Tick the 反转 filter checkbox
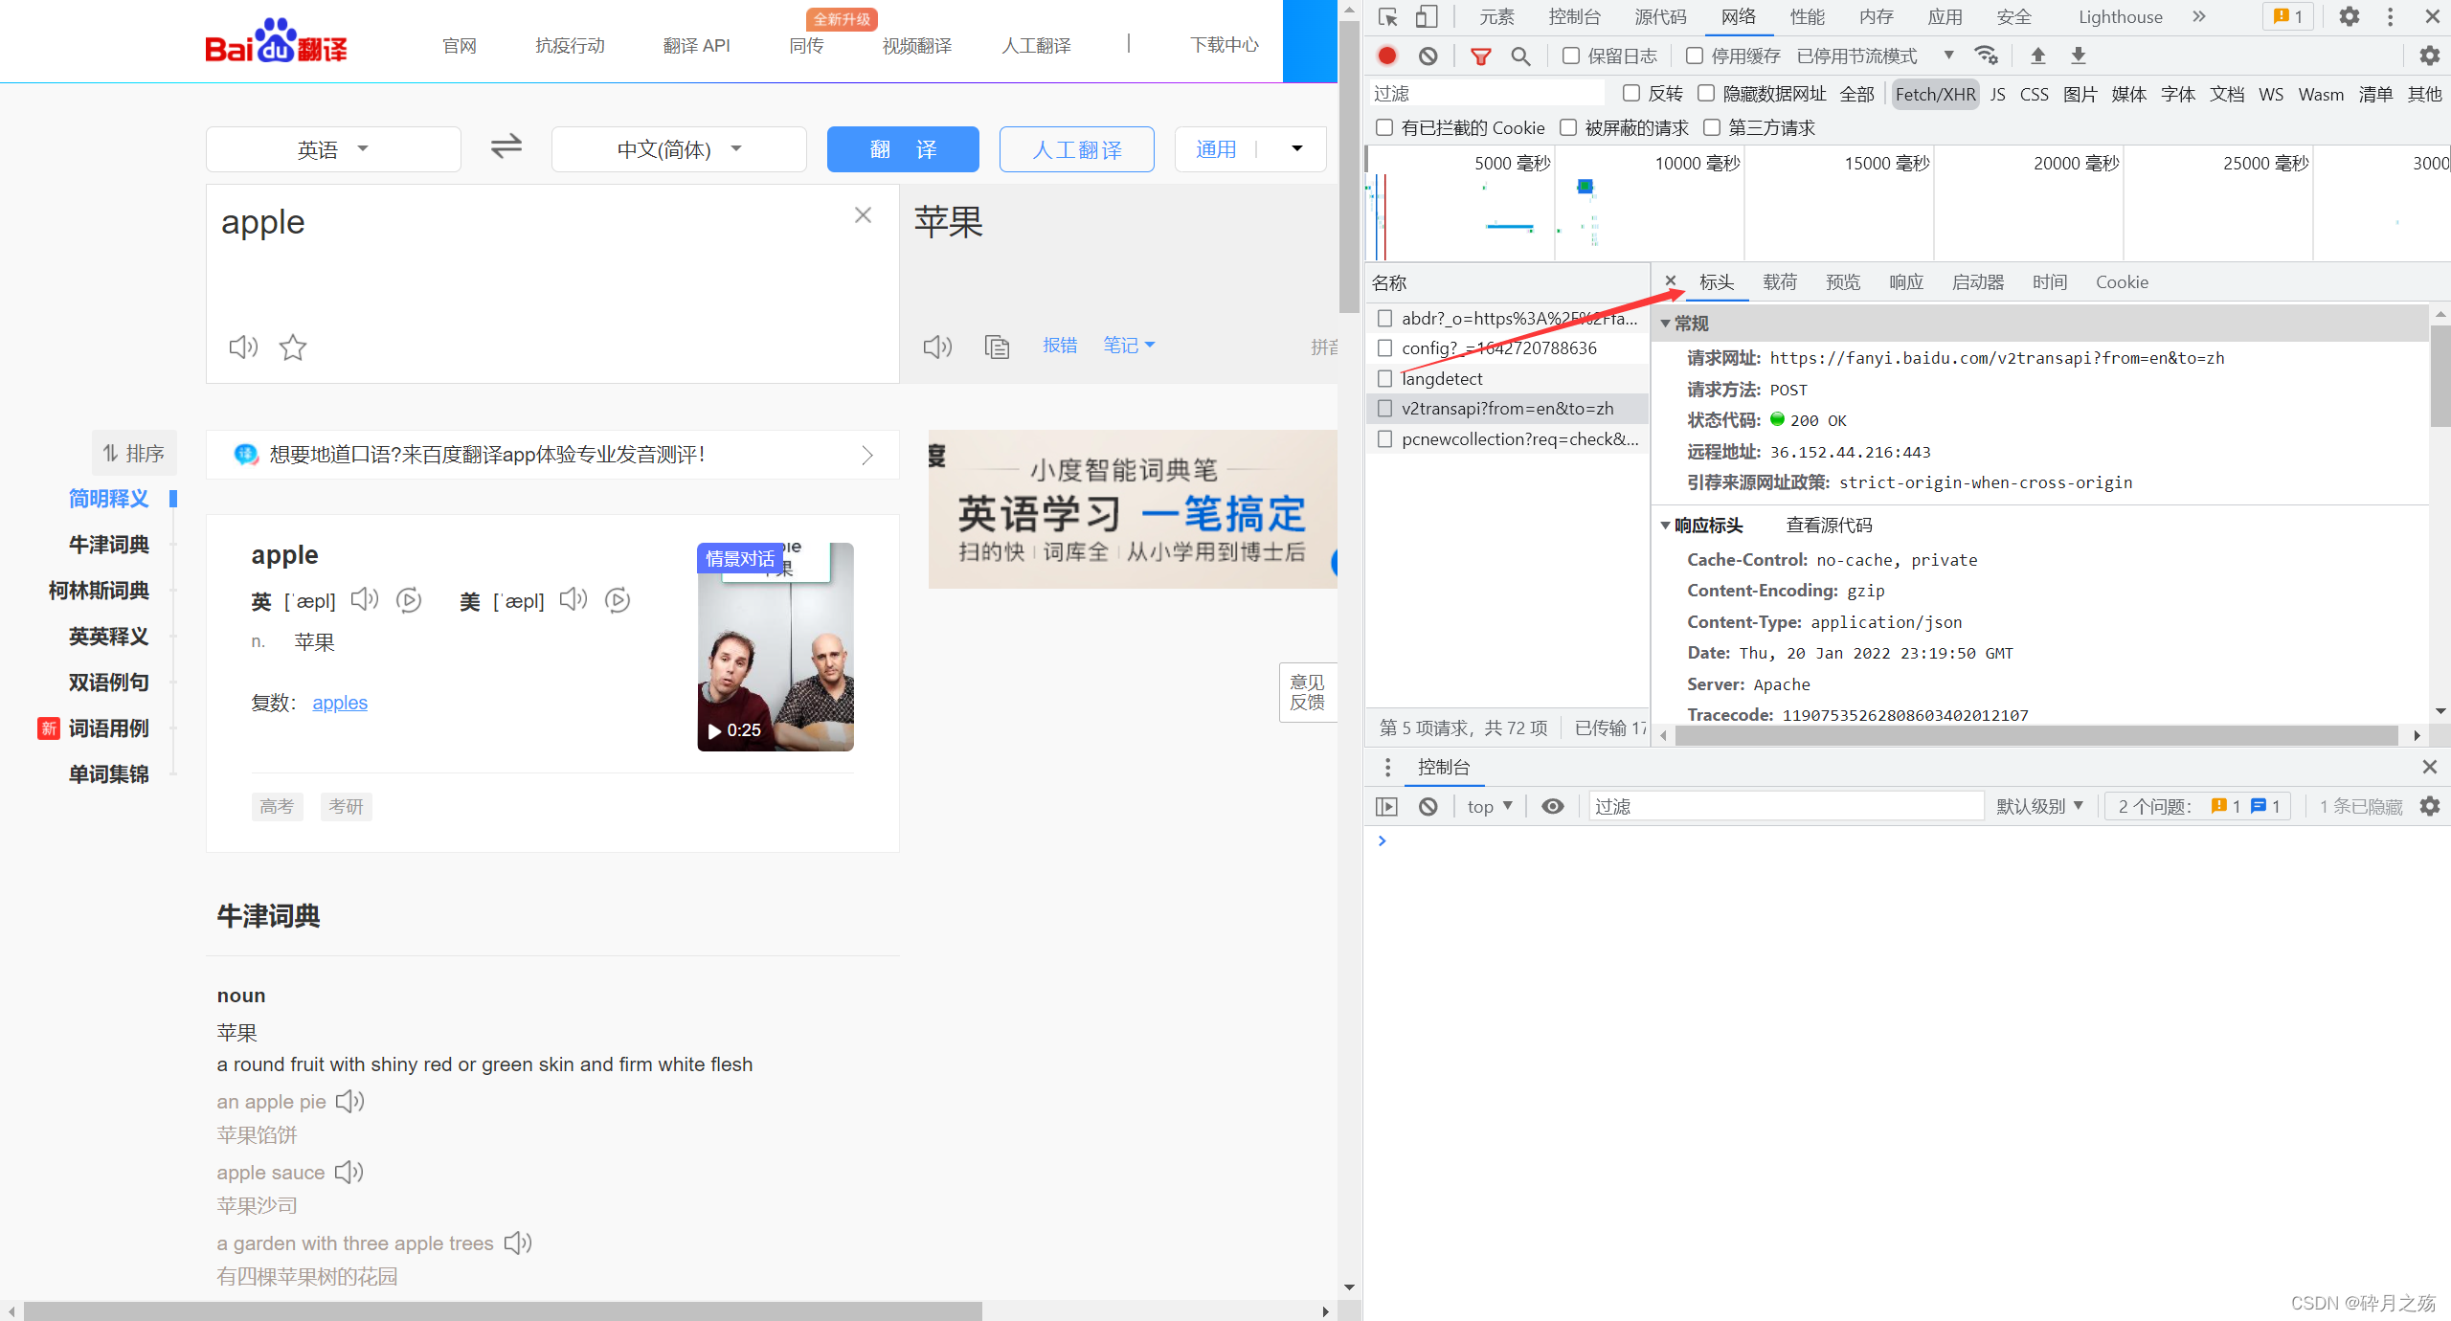The width and height of the screenshot is (2451, 1321). [x=1631, y=93]
